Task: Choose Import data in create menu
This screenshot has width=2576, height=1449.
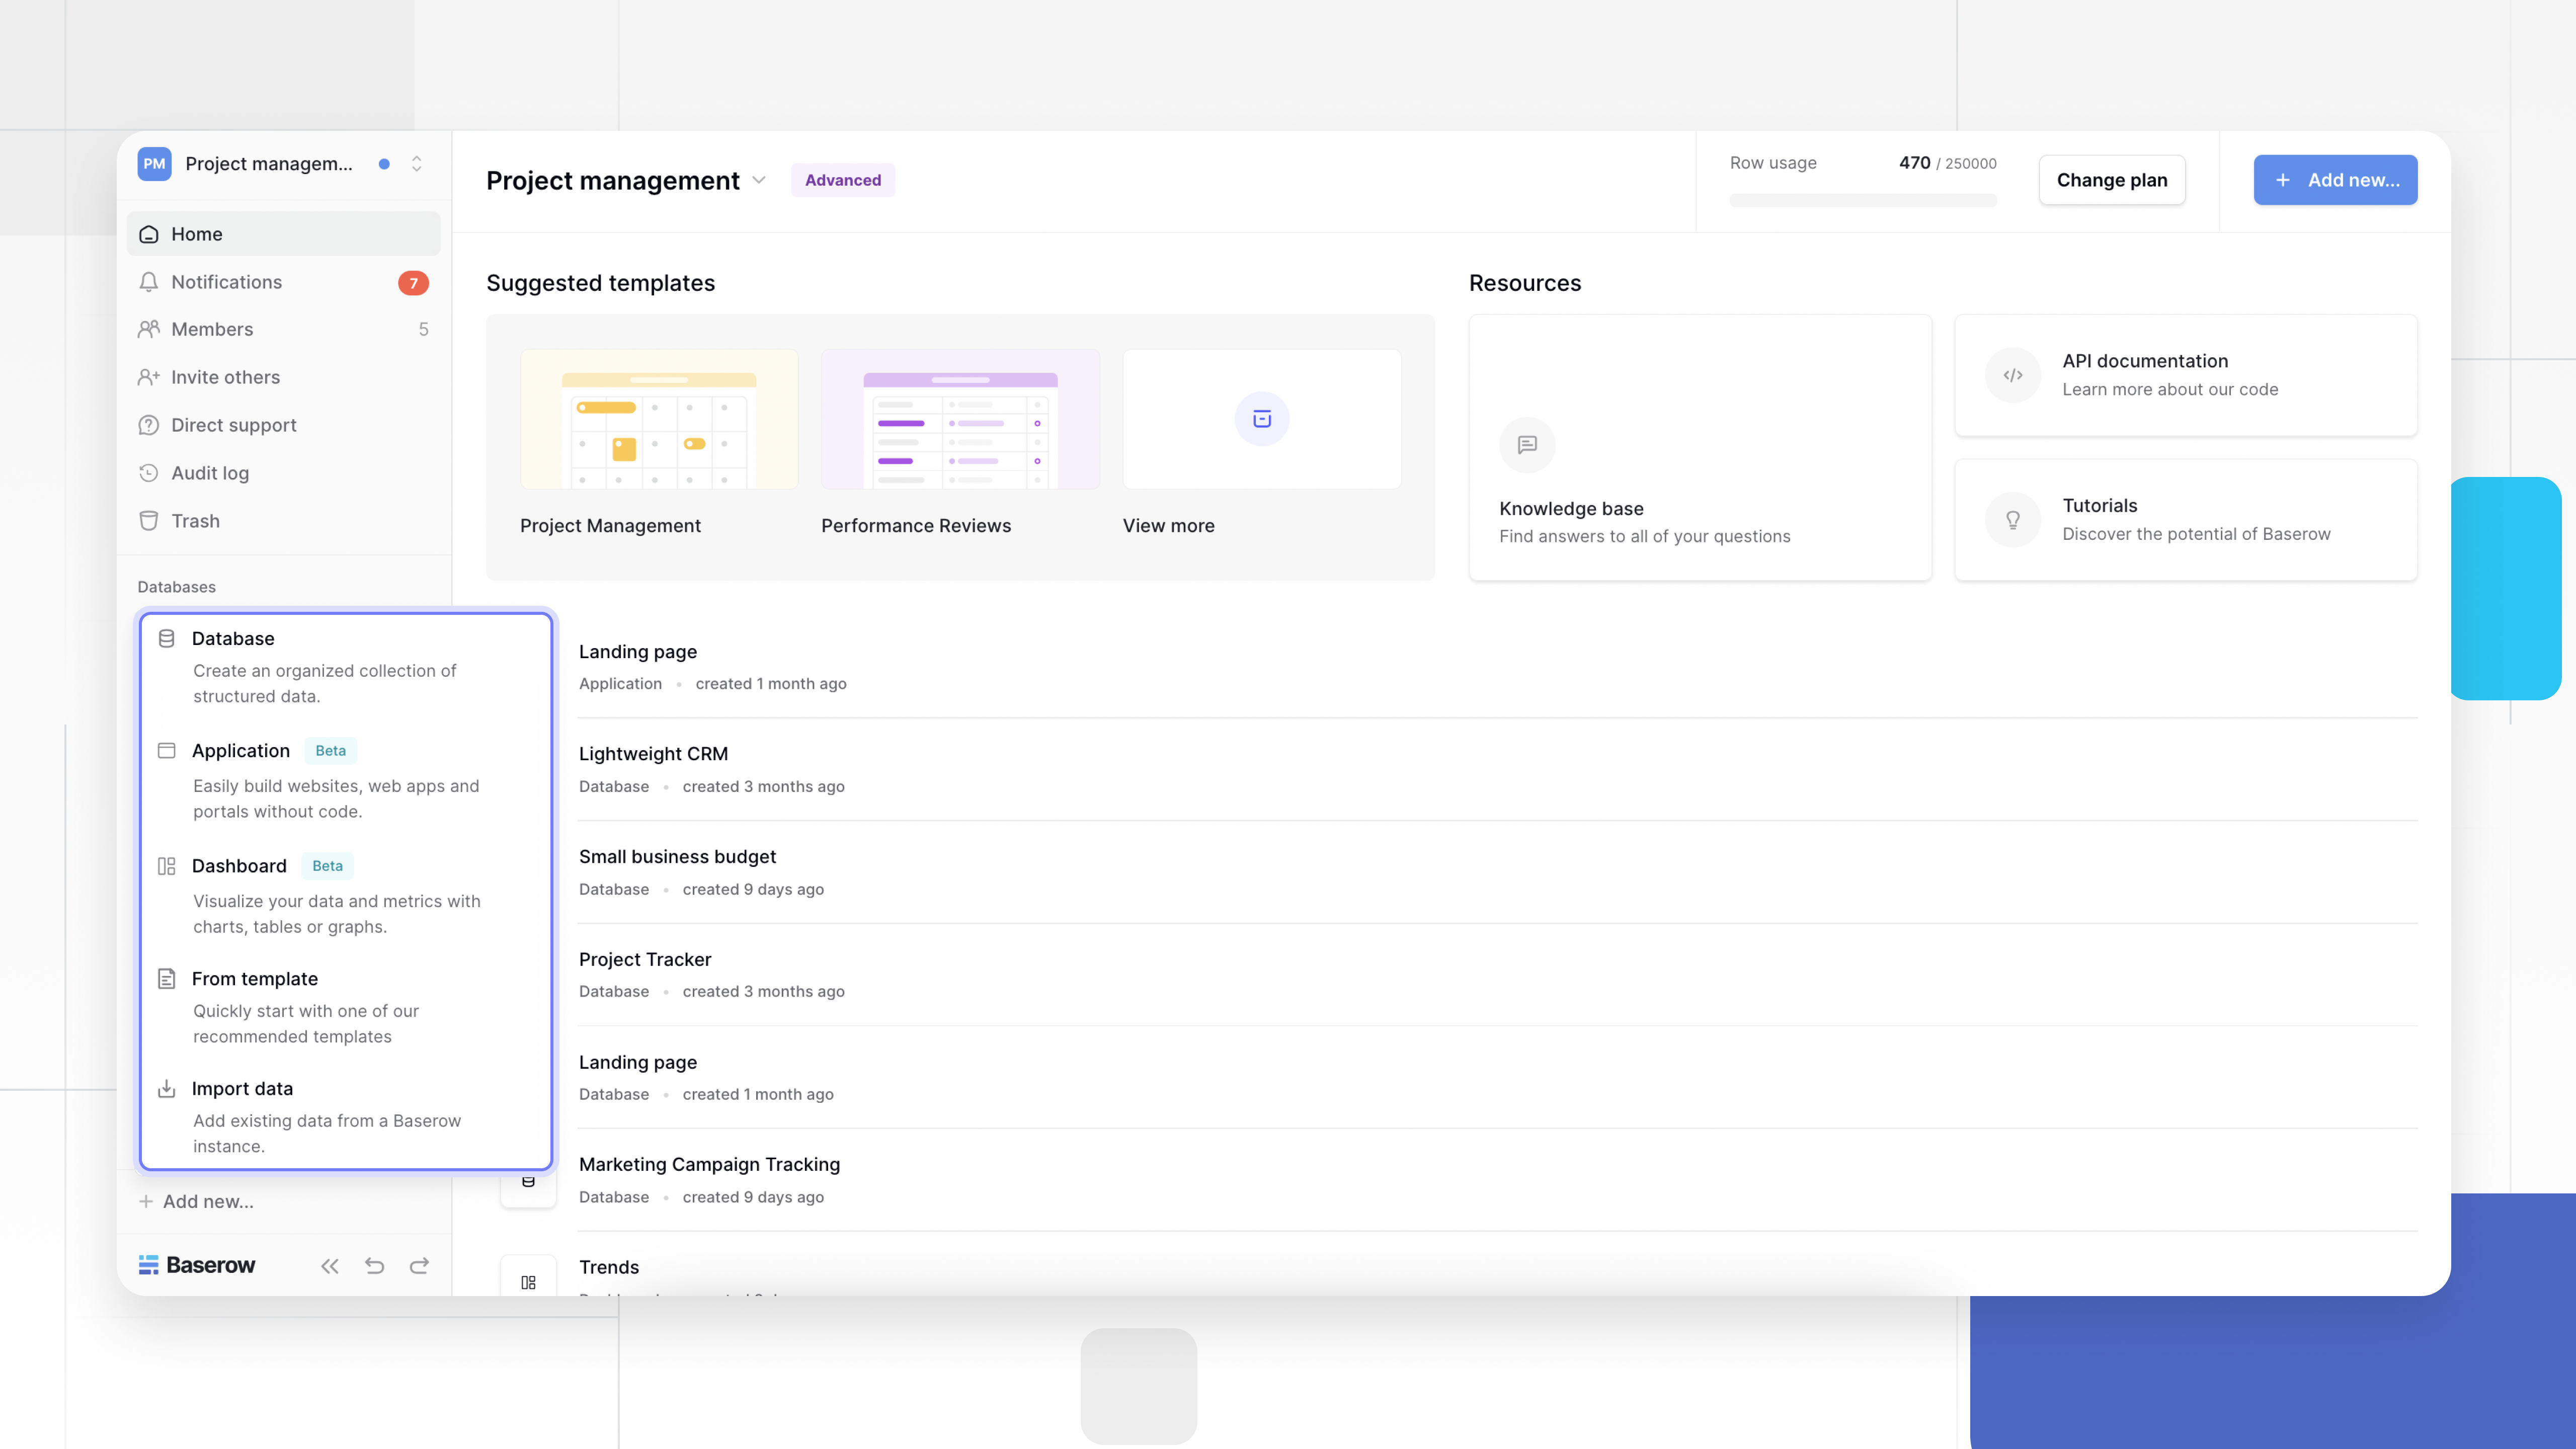Action: point(242,1088)
